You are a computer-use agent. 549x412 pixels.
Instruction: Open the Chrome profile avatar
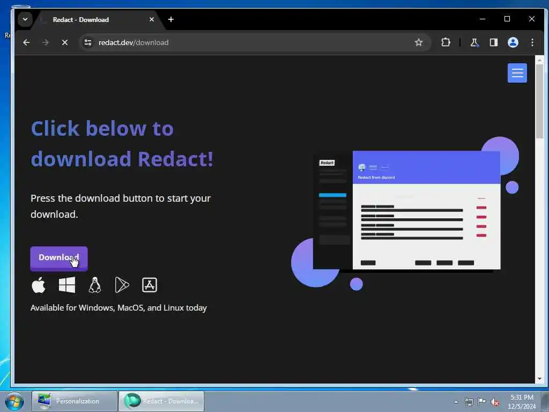(x=513, y=42)
